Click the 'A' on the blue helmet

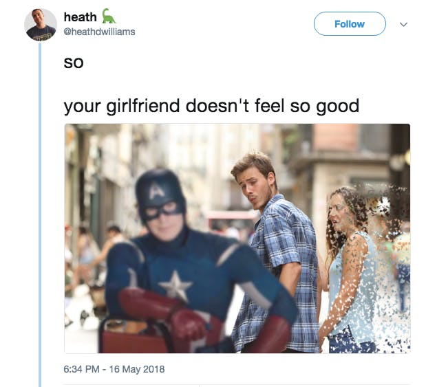click(157, 190)
